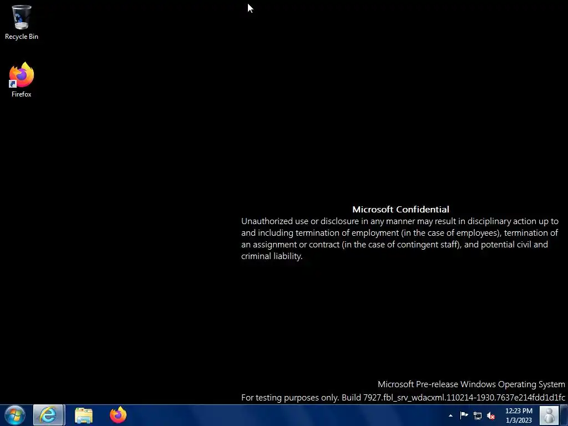The image size is (568, 426).
Task: Select the Recycle Bin desktop icon
Action: (22, 22)
